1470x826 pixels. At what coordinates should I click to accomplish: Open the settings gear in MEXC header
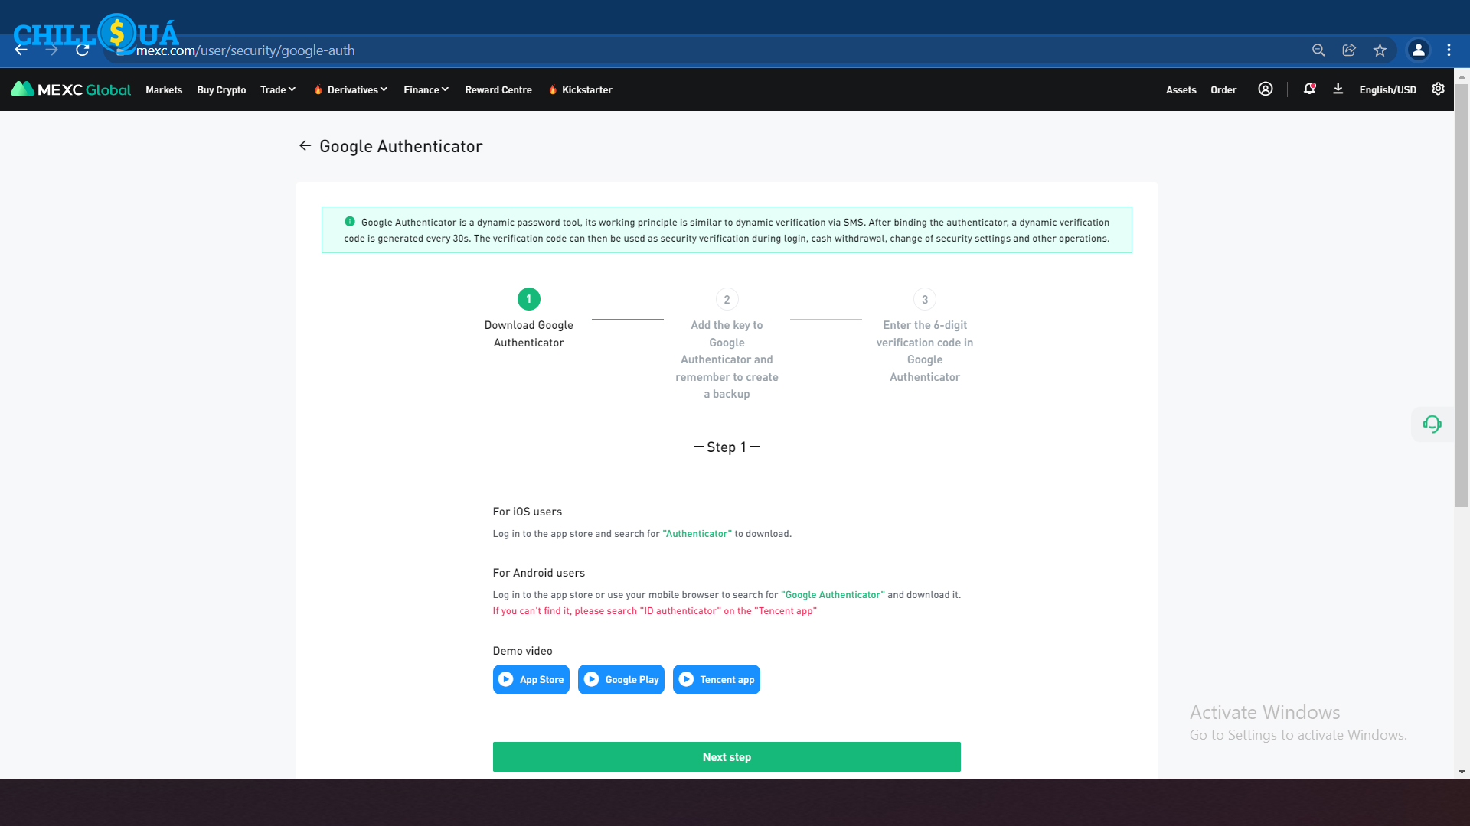click(1438, 89)
